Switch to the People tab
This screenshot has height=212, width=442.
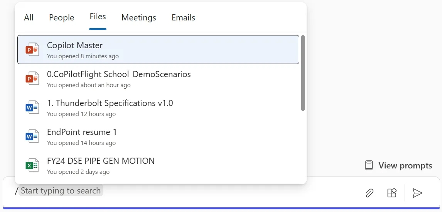click(x=62, y=18)
